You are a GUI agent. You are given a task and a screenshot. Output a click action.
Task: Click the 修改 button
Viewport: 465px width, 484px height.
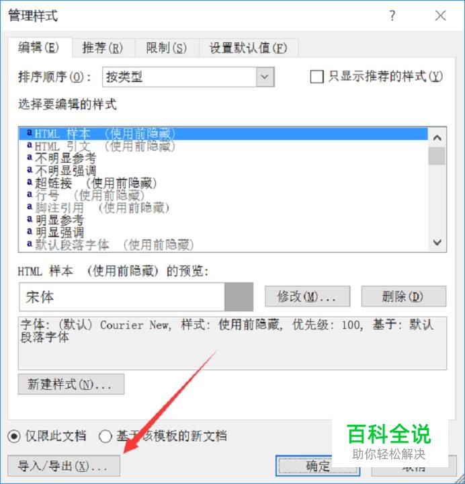pyautogui.click(x=307, y=296)
